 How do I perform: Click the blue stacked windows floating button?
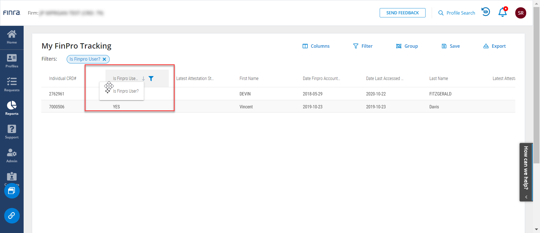pyautogui.click(x=12, y=191)
